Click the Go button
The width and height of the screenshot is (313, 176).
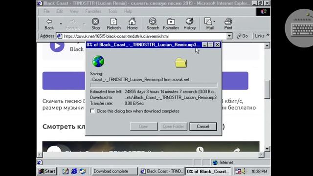click(243, 36)
